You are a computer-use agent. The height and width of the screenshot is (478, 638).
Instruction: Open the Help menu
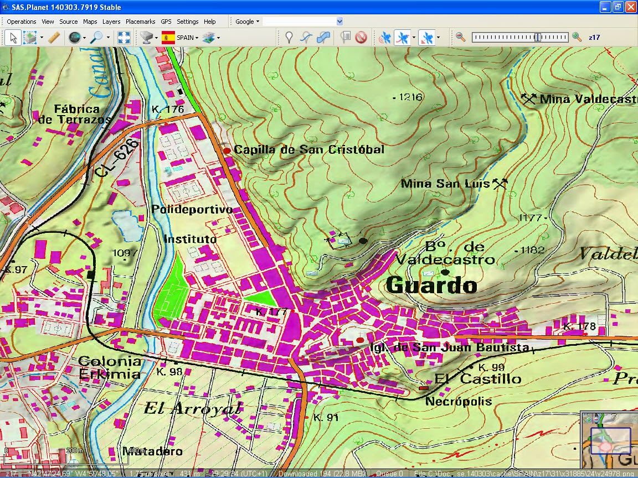click(210, 22)
